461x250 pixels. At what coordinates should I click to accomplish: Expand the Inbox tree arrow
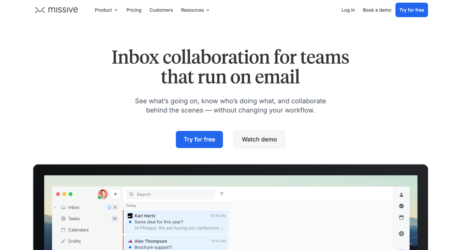pyautogui.click(x=55, y=207)
